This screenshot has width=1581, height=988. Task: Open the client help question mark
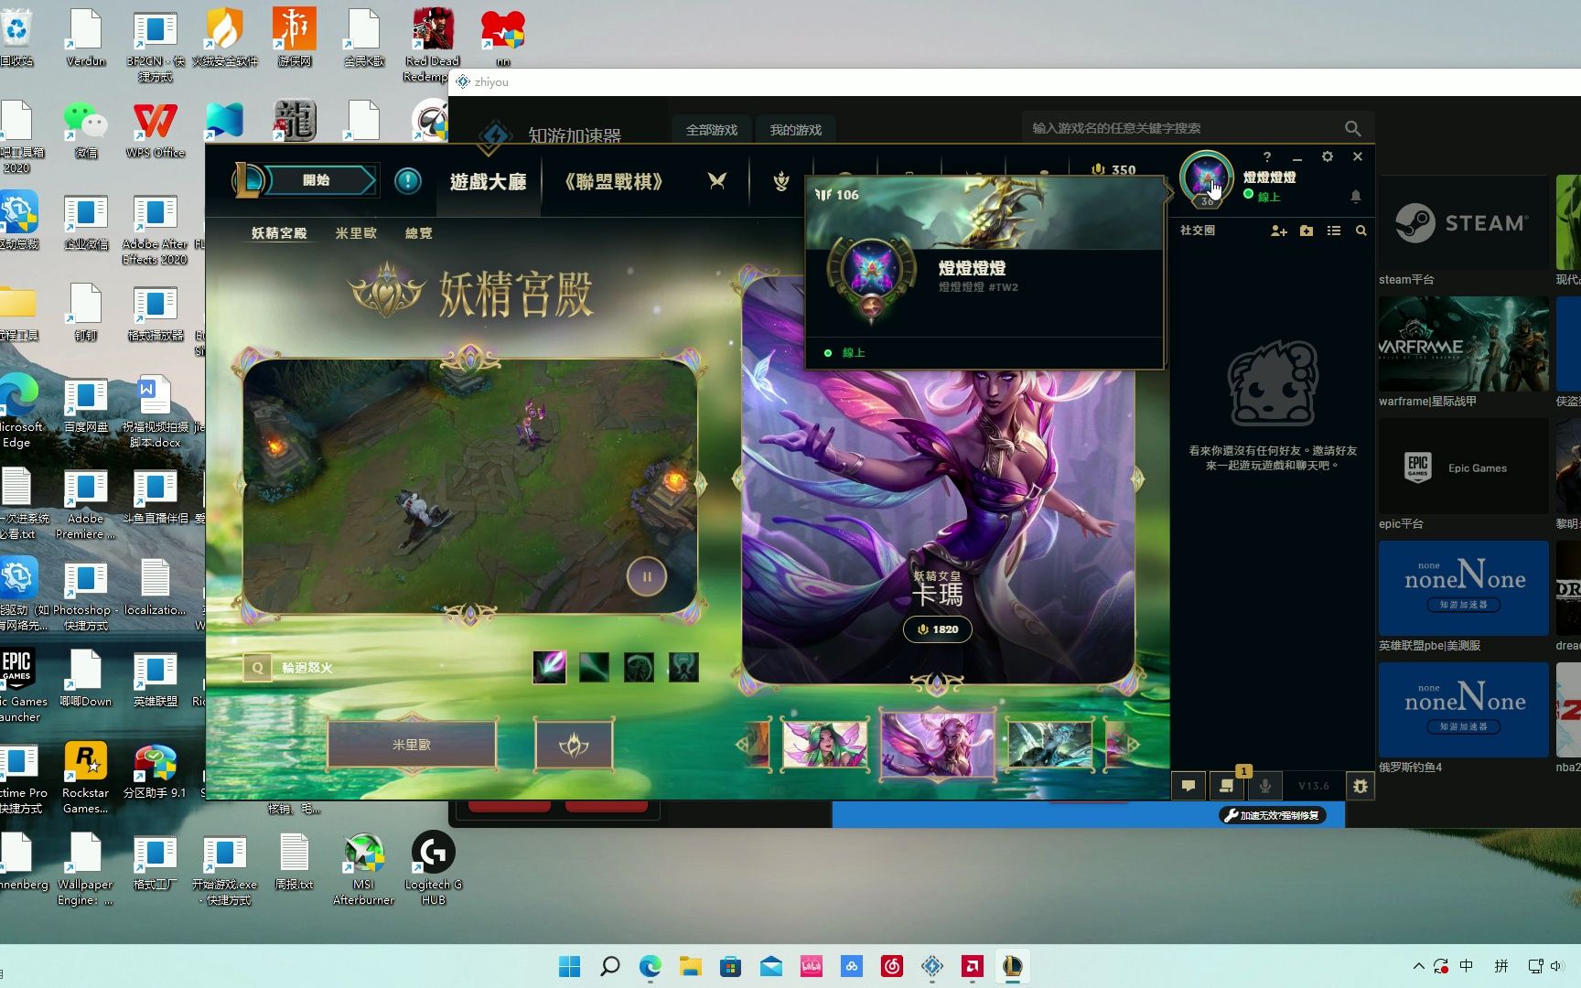1267,157
